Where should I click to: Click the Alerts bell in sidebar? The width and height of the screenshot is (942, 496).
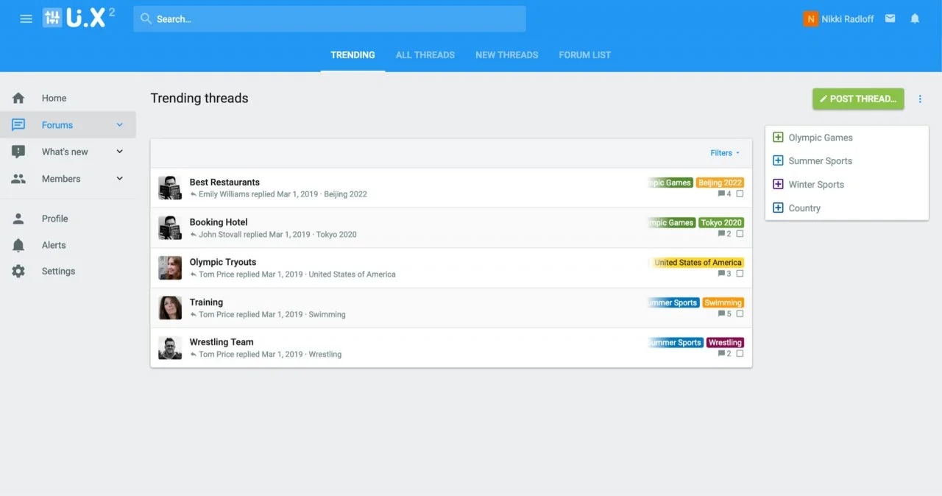click(18, 245)
